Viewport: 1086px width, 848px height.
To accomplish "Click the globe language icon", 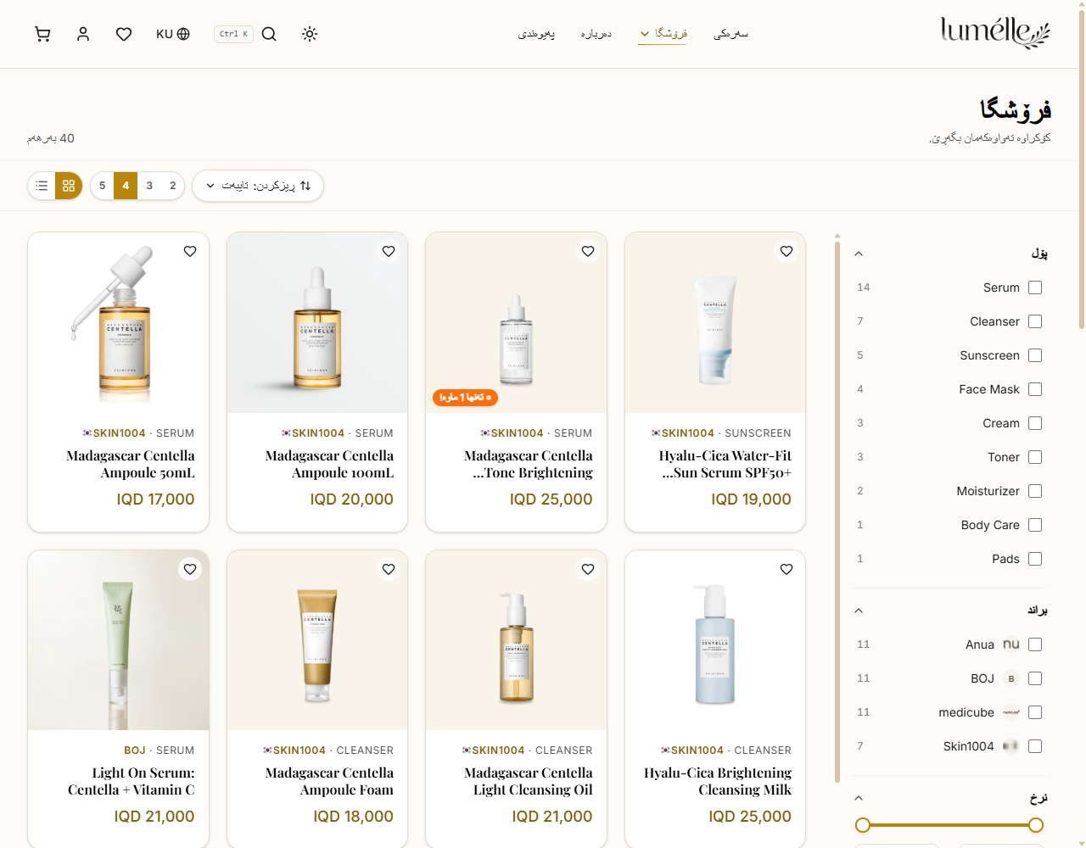I will click(183, 34).
